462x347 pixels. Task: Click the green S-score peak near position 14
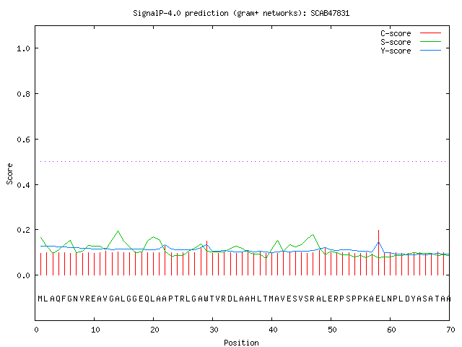pyautogui.click(x=118, y=231)
